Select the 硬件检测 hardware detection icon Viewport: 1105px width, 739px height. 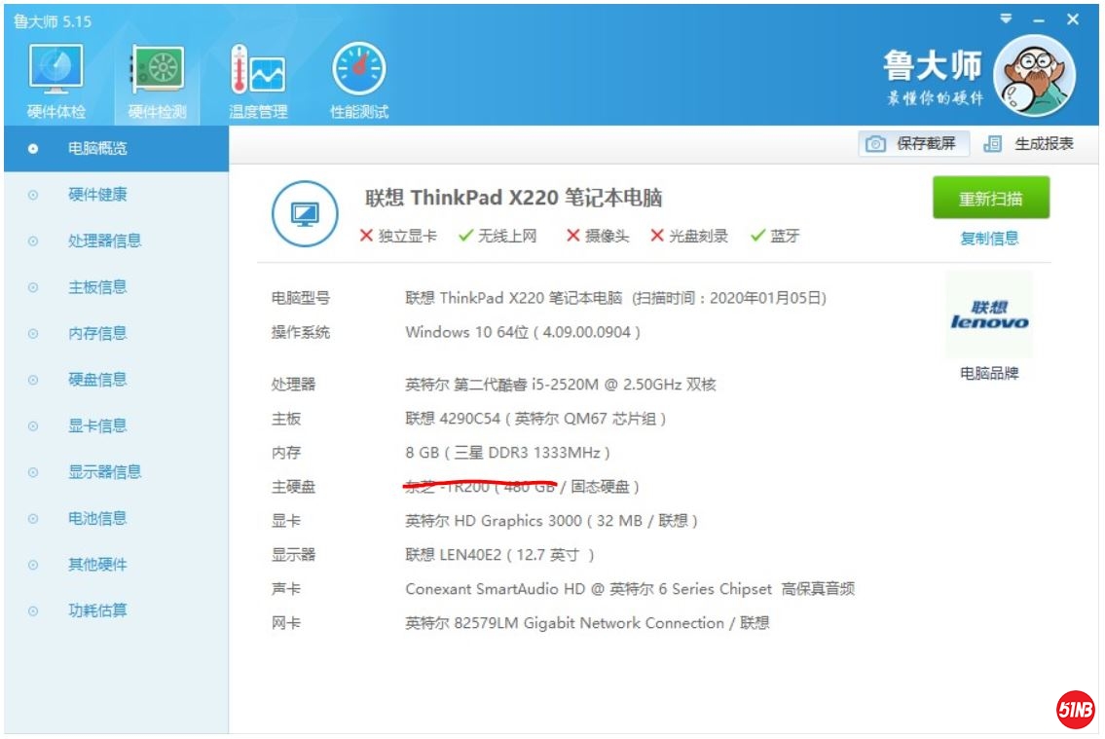157,80
